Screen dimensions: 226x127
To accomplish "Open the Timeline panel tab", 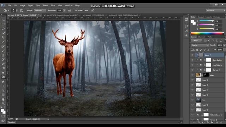I will point(11,122).
